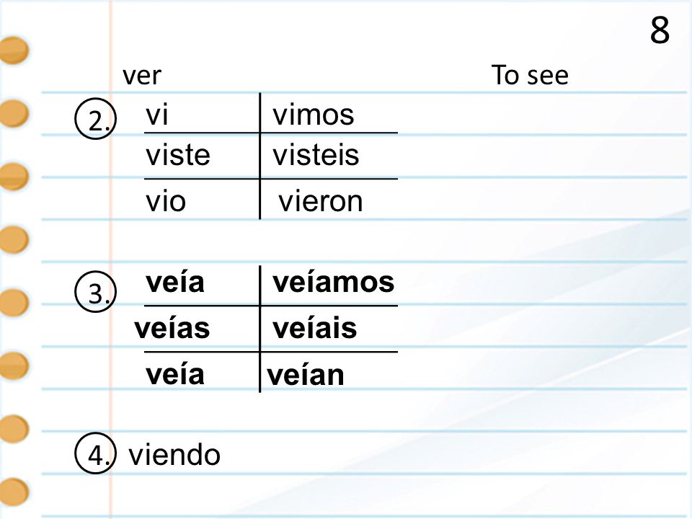Image resolution: width=692 pixels, height=519 pixels.
Task: Select the infinitive word 'ver'
Action: (142, 76)
